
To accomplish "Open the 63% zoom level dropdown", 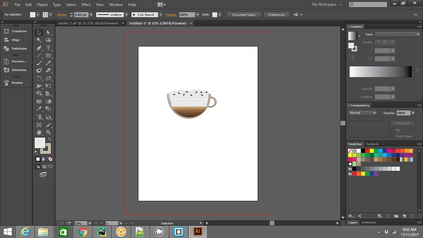I will tap(90, 223).
